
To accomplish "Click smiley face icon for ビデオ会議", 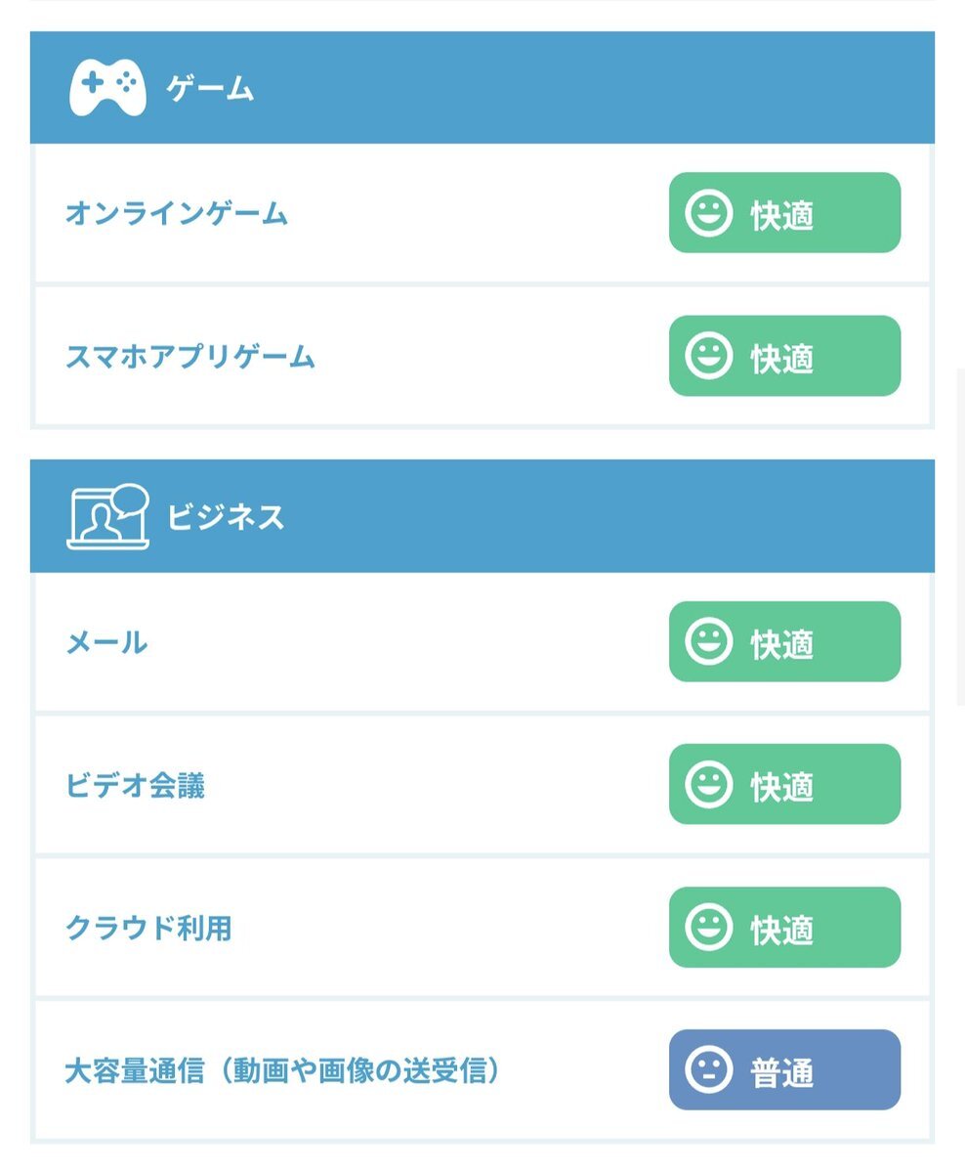I will point(708,784).
